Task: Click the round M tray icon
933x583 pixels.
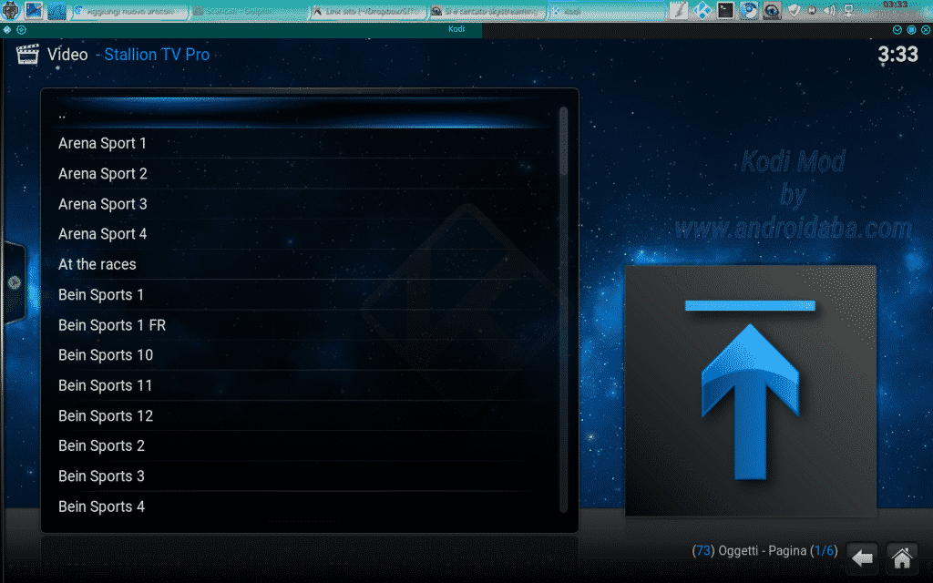Action: [812, 10]
